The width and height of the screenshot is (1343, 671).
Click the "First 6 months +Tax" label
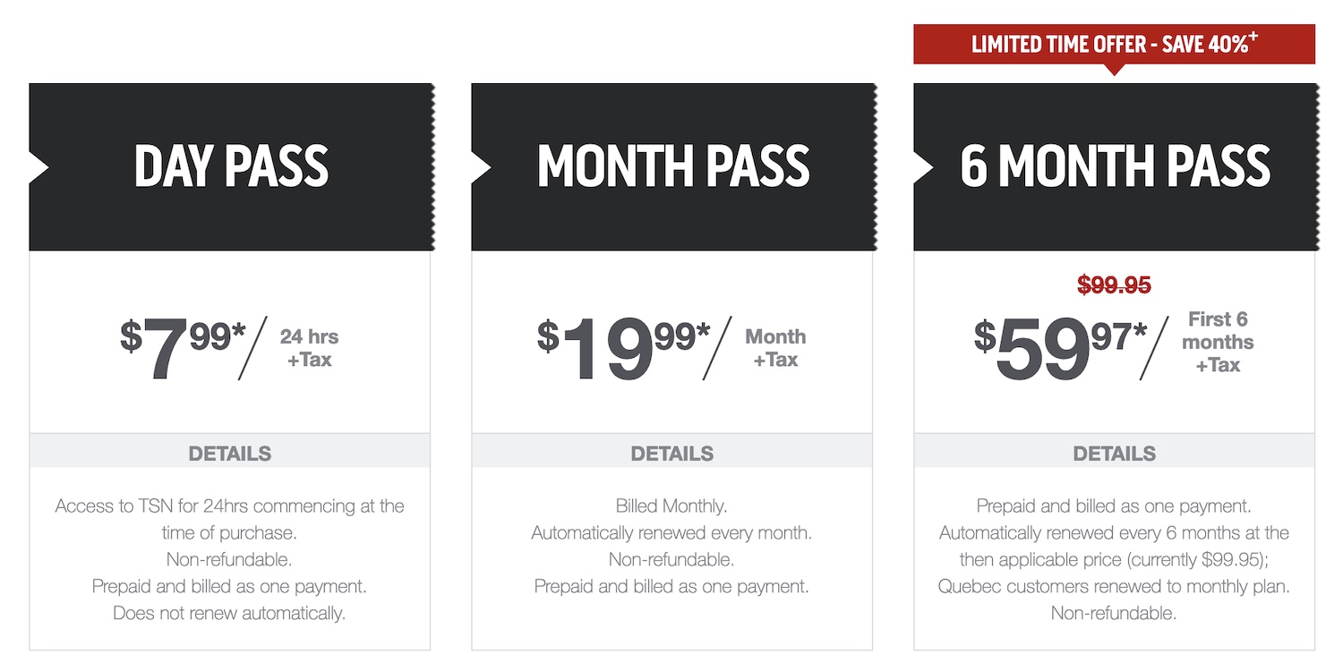click(x=1218, y=342)
